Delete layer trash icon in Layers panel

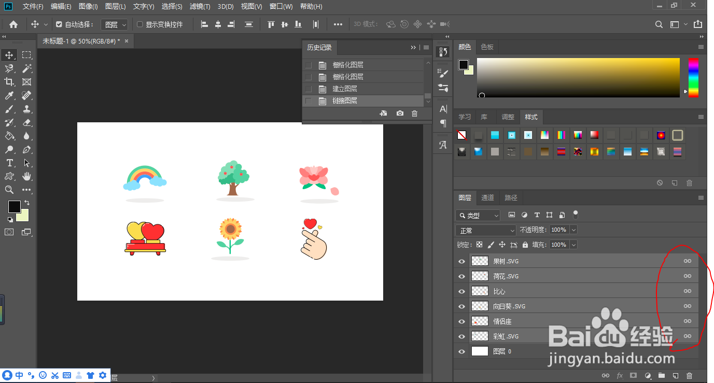pos(689,375)
